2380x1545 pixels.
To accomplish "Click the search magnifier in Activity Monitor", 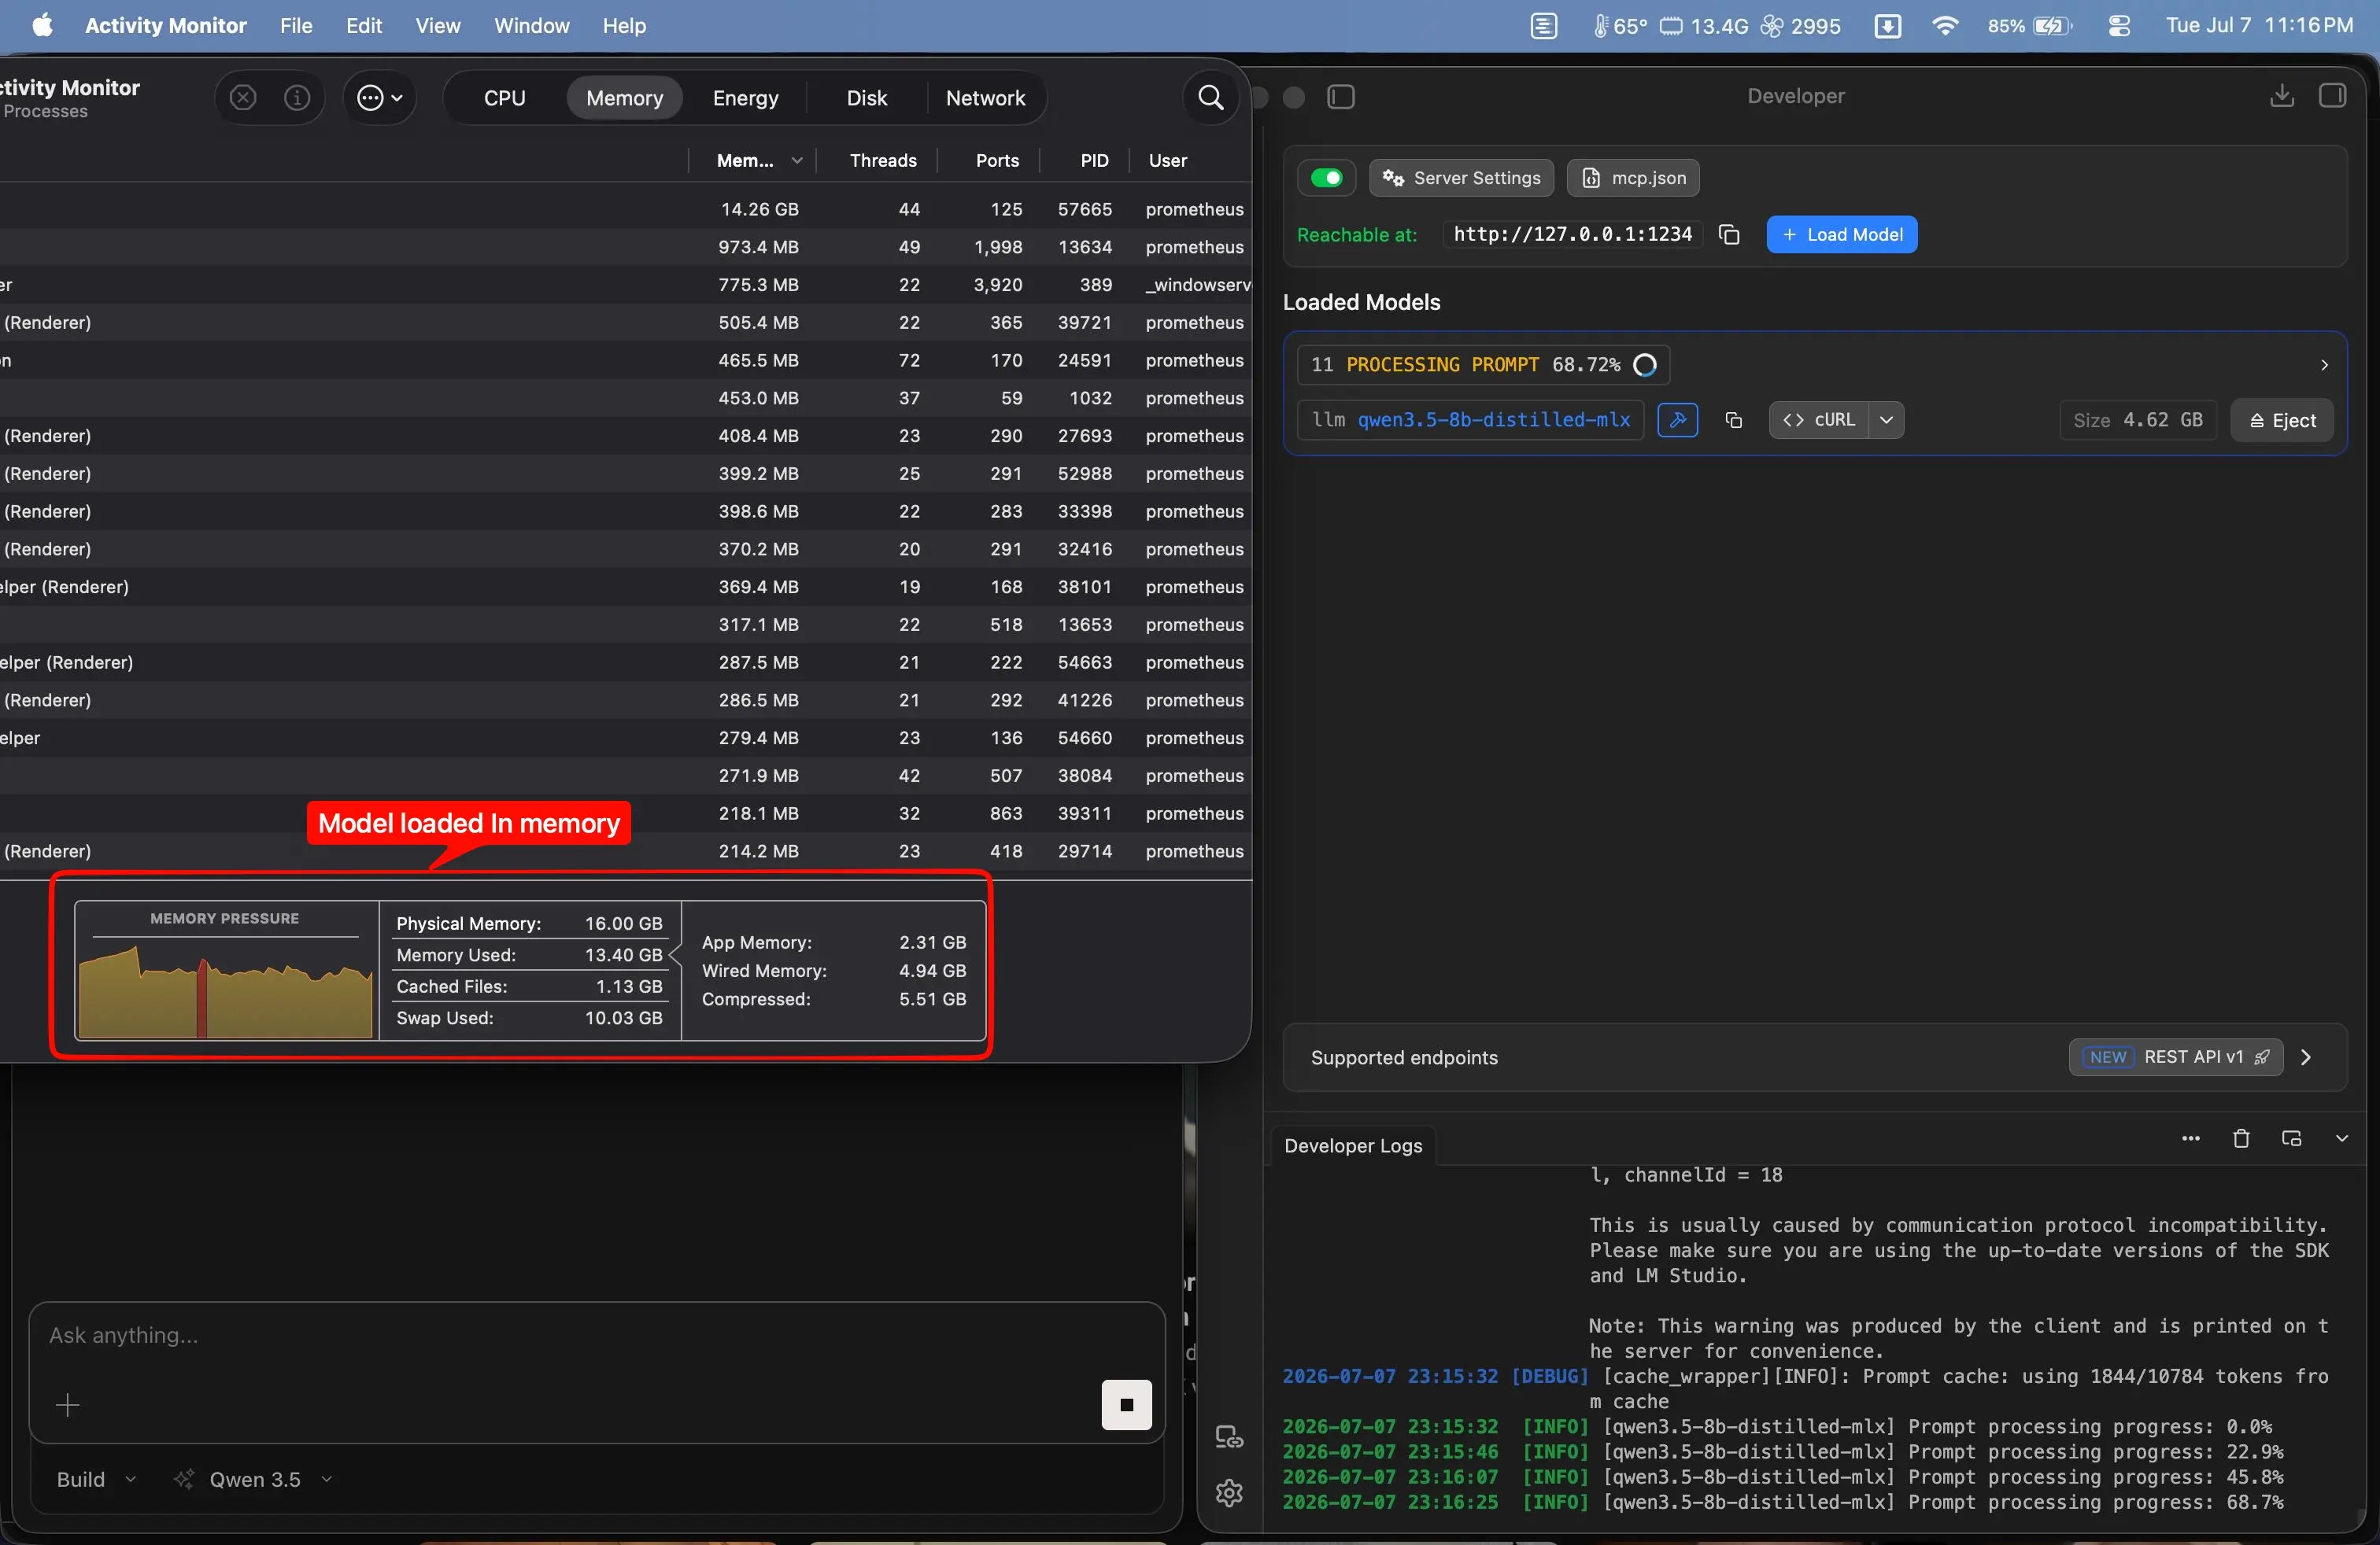I will pyautogui.click(x=1210, y=98).
